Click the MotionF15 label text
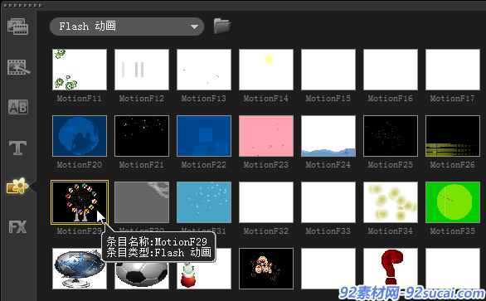Image resolution: width=486 pixels, height=301 pixels. coord(328,99)
